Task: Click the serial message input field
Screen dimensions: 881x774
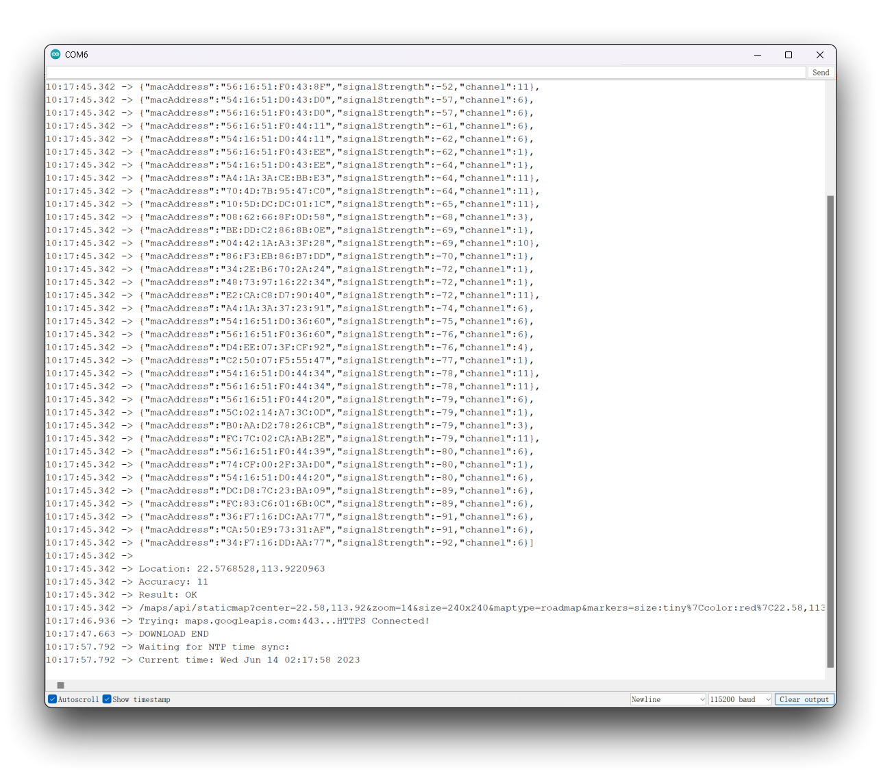Action: (x=426, y=73)
